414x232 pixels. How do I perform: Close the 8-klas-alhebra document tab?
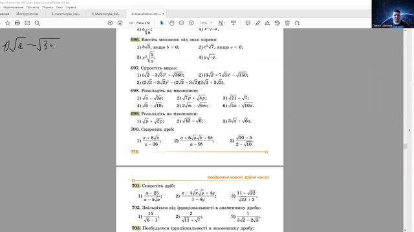pos(164,14)
